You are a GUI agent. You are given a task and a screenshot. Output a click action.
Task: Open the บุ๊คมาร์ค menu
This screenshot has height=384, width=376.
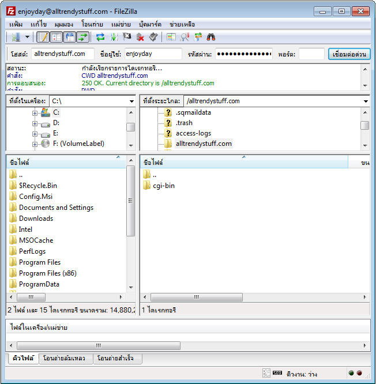(150, 24)
